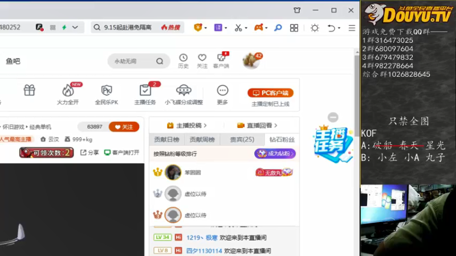This screenshot has width=456, height=256.
Task: Open the top-ranked fan avatar
Action: (x=173, y=172)
